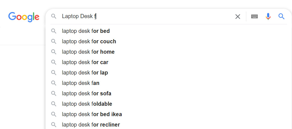Start voice search with the microphone
Viewport: 292px width, 129px height.
[268, 16]
